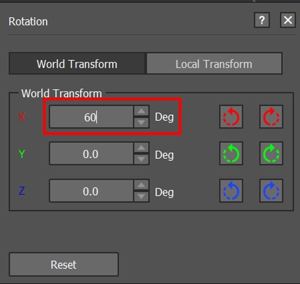Image resolution: width=300 pixels, height=284 pixels.
Task: Rotate counter-clockwise around the Z axis
Action: [x=231, y=191]
